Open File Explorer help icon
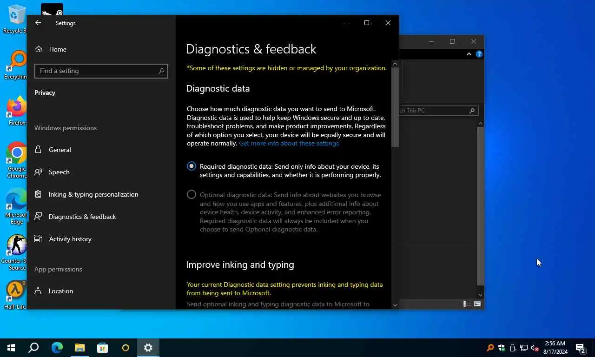The image size is (595, 357). click(479, 54)
